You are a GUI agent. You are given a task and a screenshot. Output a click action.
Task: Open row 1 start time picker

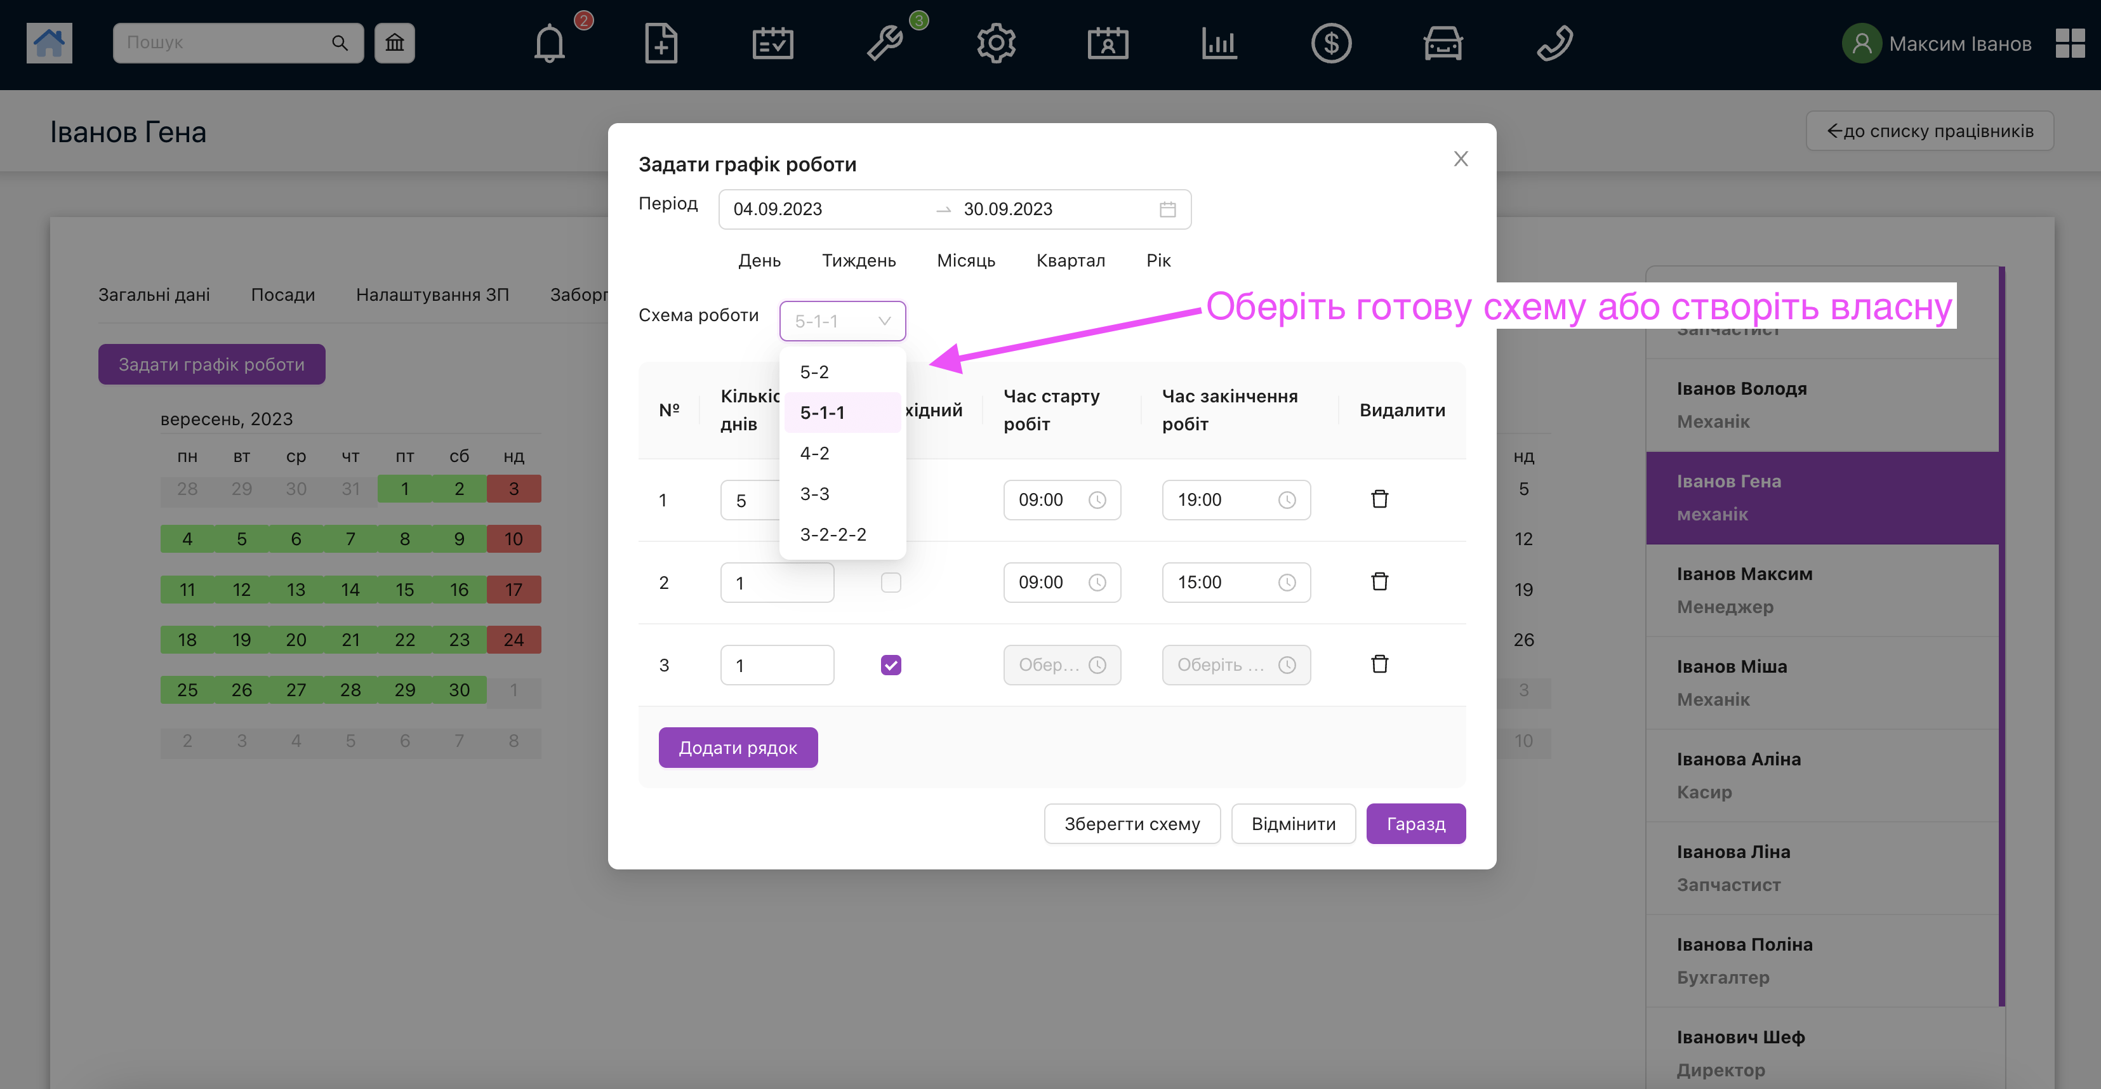coord(1061,500)
